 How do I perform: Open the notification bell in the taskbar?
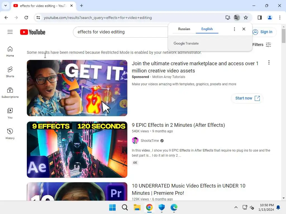pos(278,207)
